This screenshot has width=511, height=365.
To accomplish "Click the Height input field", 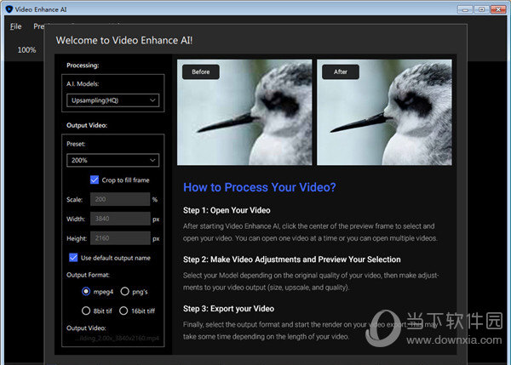I will click(120, 238).
